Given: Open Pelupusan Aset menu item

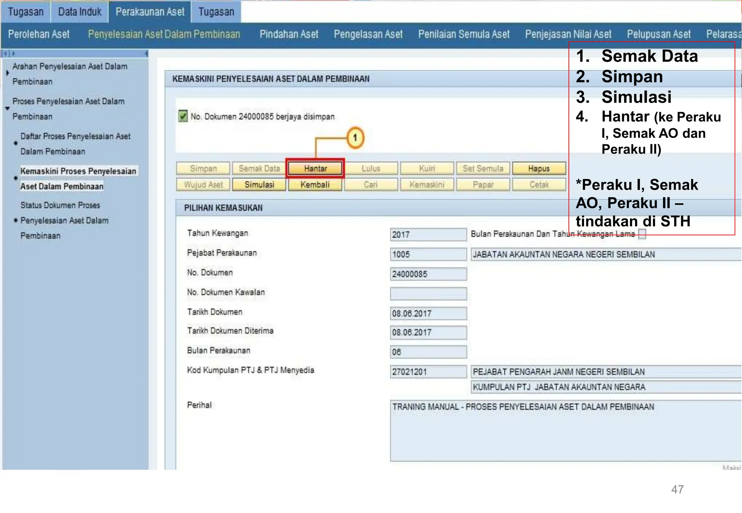Looking at the screenshot, I should click(659, 34).
